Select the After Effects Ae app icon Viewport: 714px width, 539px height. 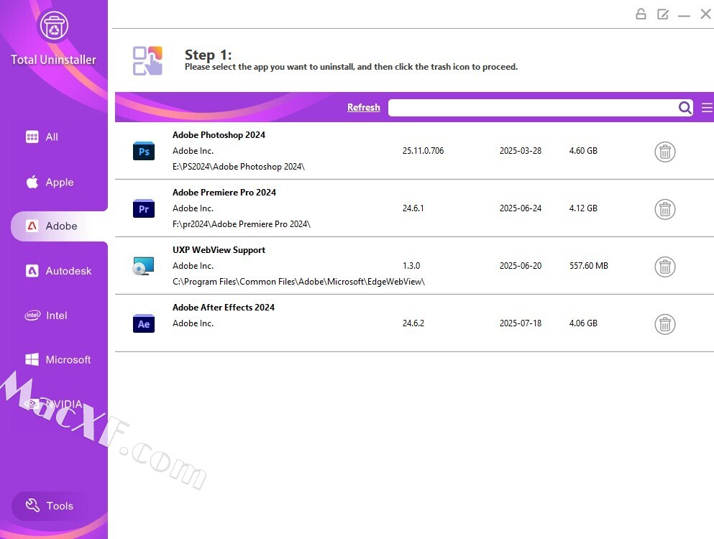[x=144, y=323]
